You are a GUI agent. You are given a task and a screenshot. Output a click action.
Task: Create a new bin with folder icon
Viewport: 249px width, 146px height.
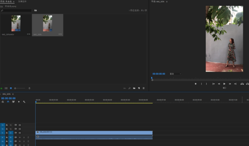point(134,88)
